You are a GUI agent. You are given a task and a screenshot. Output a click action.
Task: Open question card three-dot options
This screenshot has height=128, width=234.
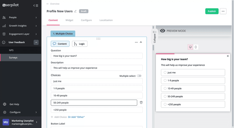pyautogui.click(x=136, y=42)
